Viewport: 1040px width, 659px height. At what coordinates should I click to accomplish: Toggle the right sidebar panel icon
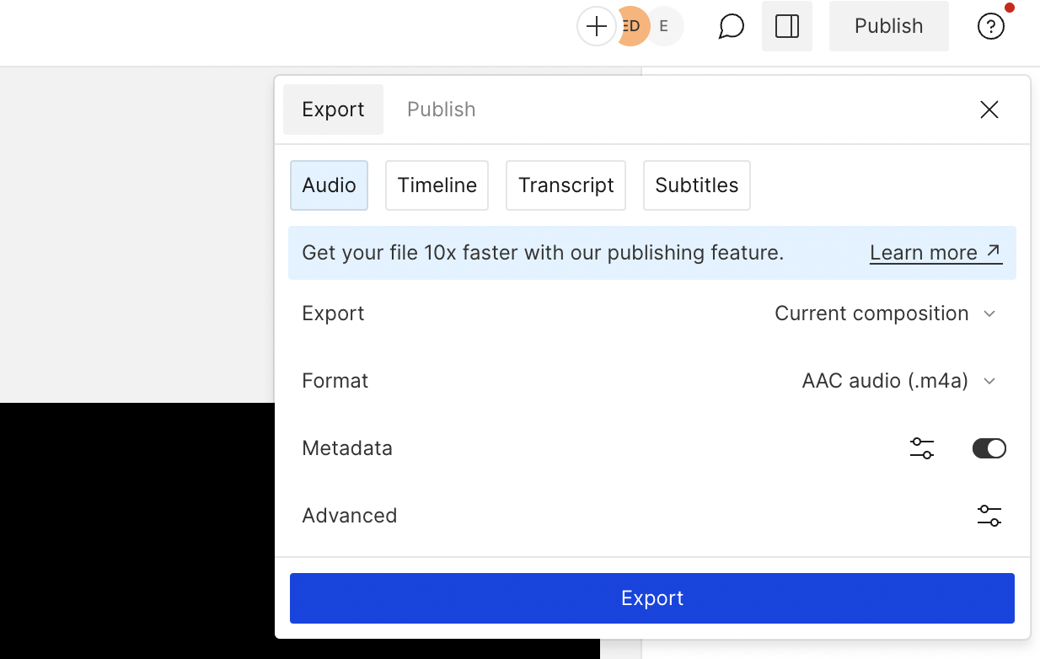[786, 26]
